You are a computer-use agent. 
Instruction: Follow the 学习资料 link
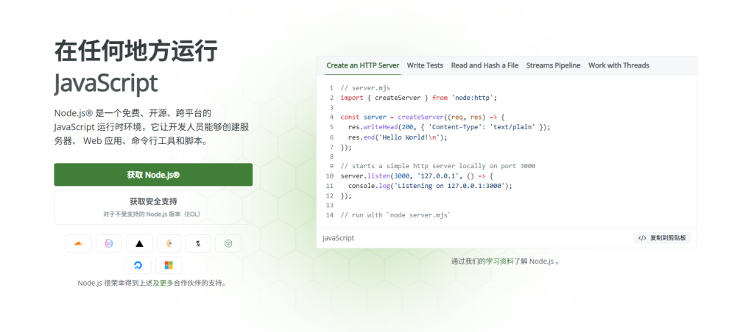[x=500, y=261]
